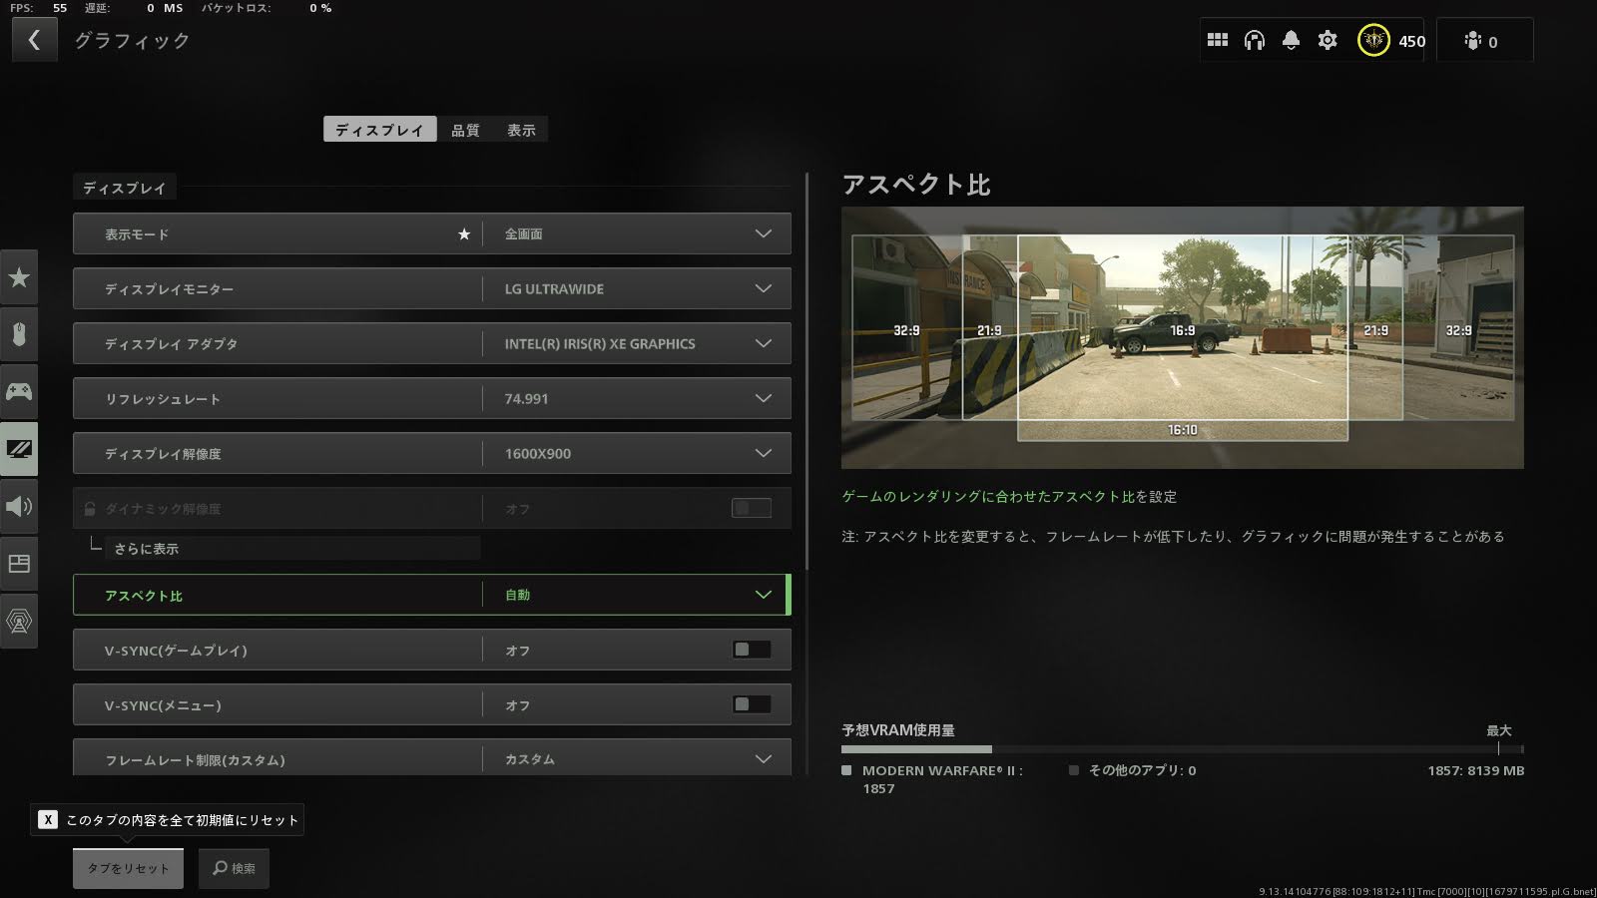Click the settings list scrollbar
Screen dimensions: 1597x898
tap(806, 371)
